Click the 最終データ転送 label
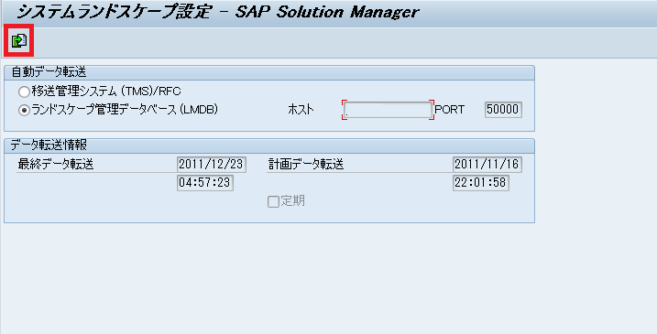 [55, 165]
